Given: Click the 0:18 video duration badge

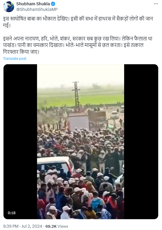Looking at the screenshot, I should pos(12,213).
